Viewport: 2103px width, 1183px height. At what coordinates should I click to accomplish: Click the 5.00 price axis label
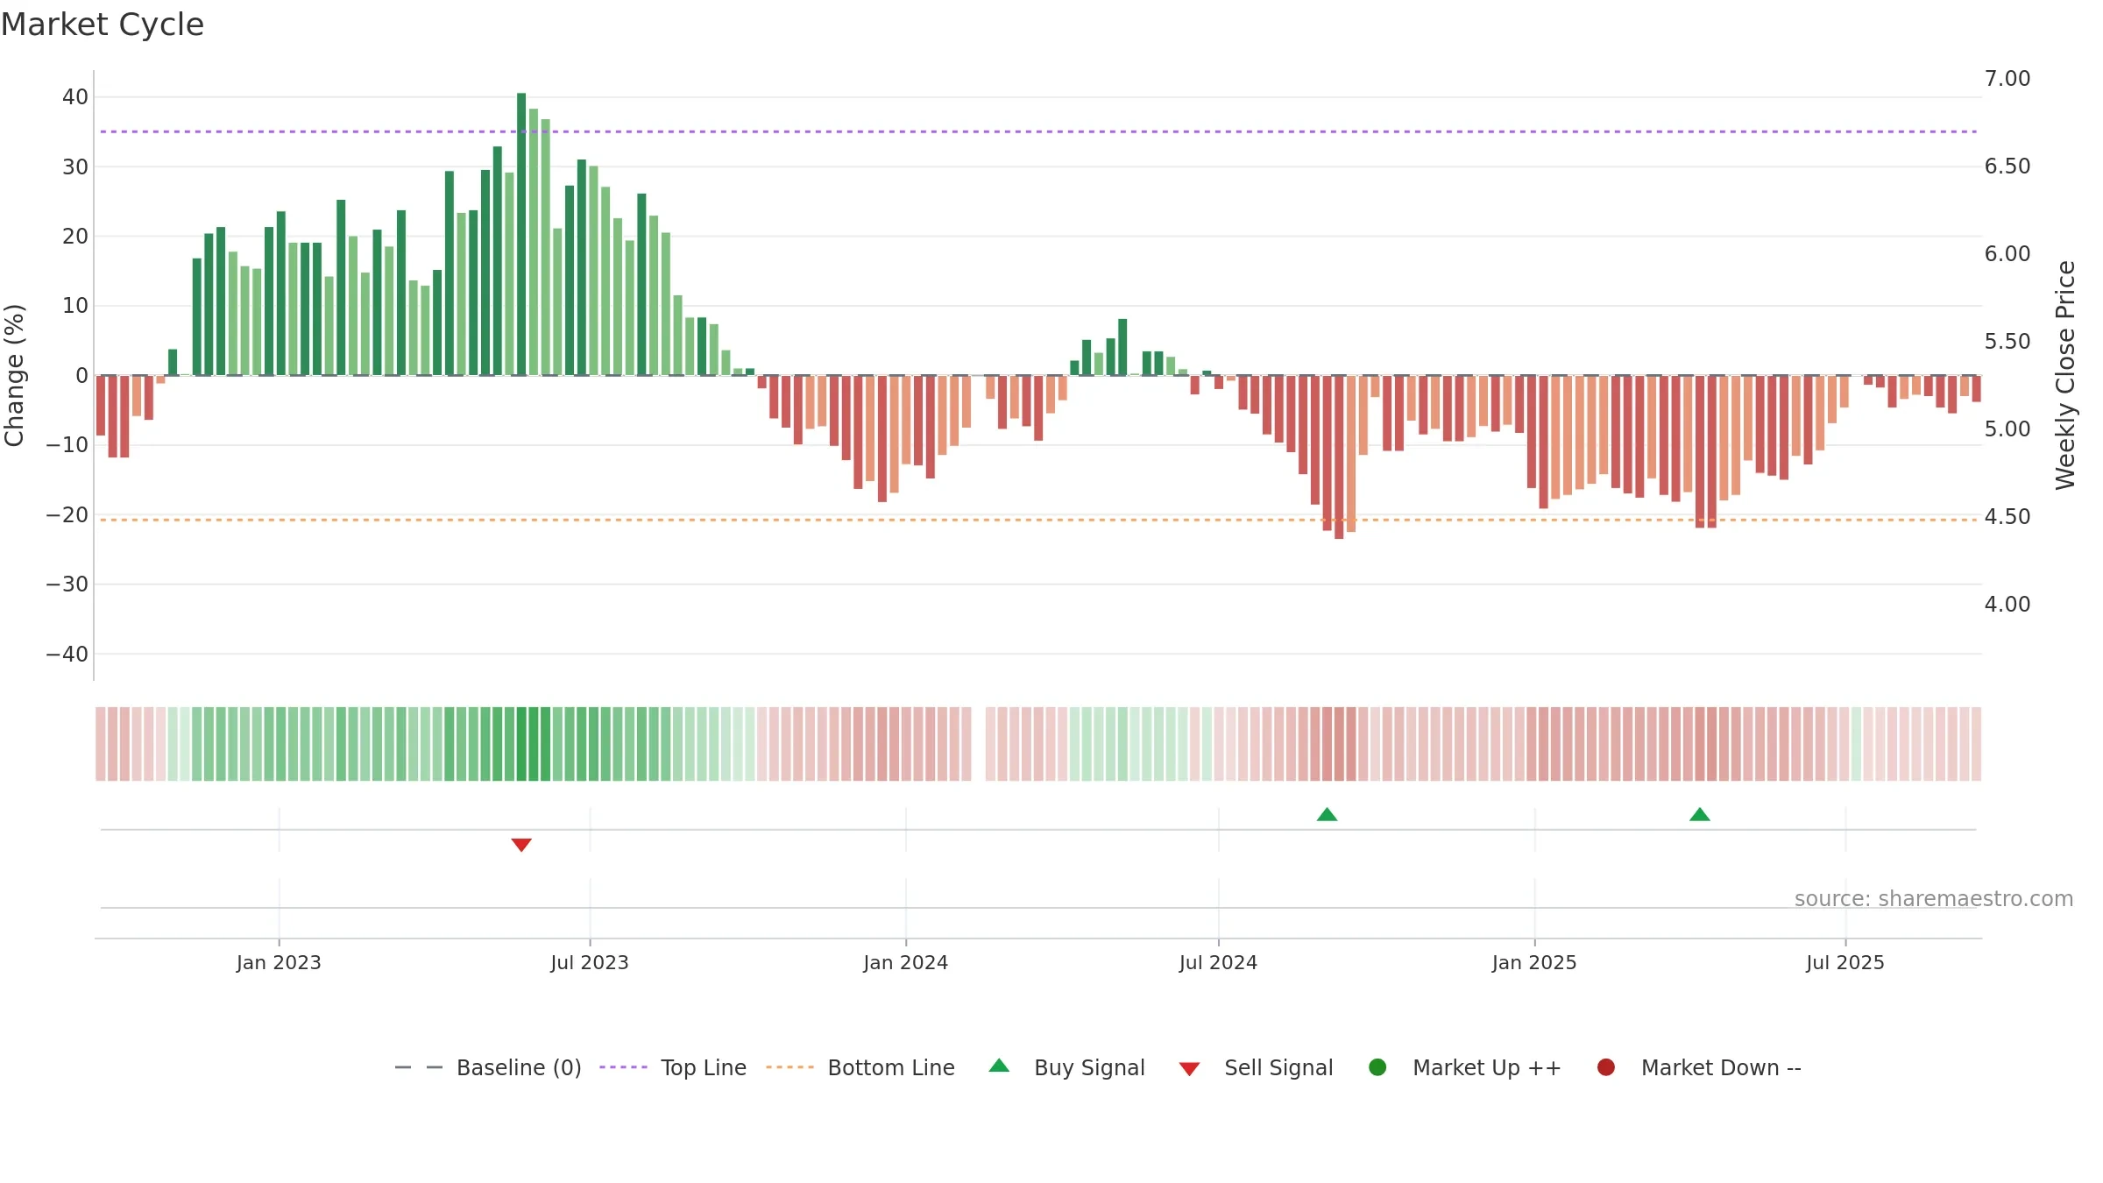pyautogui.click(x=2007, y=429)
